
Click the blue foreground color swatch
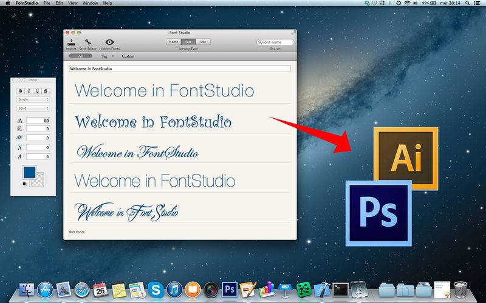[29, 173]
